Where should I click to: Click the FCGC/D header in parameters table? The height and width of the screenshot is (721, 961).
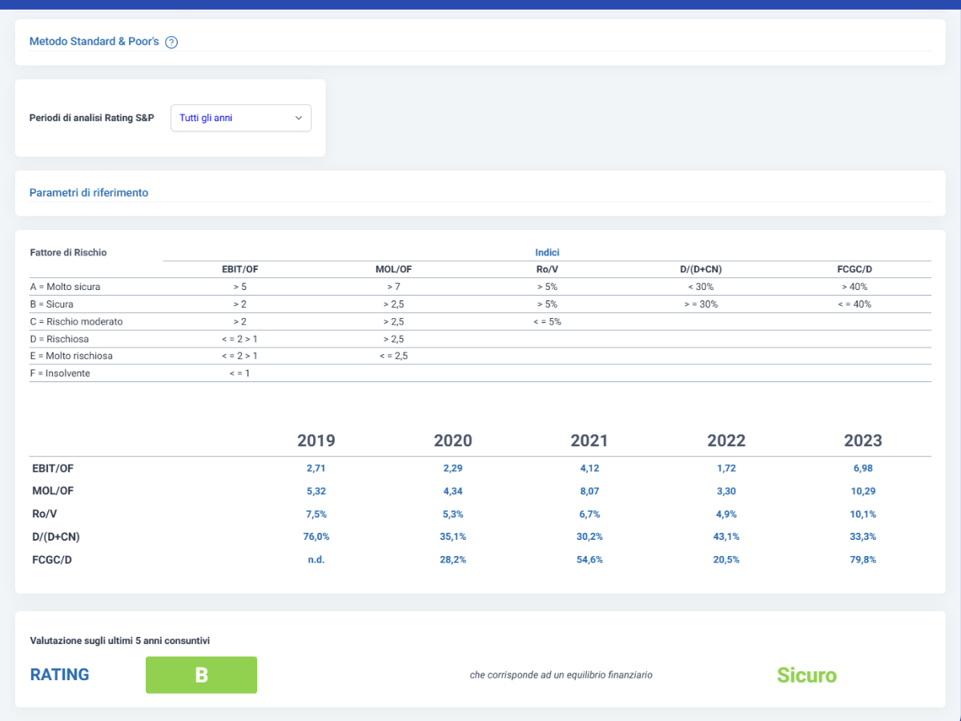coord(854,269)
